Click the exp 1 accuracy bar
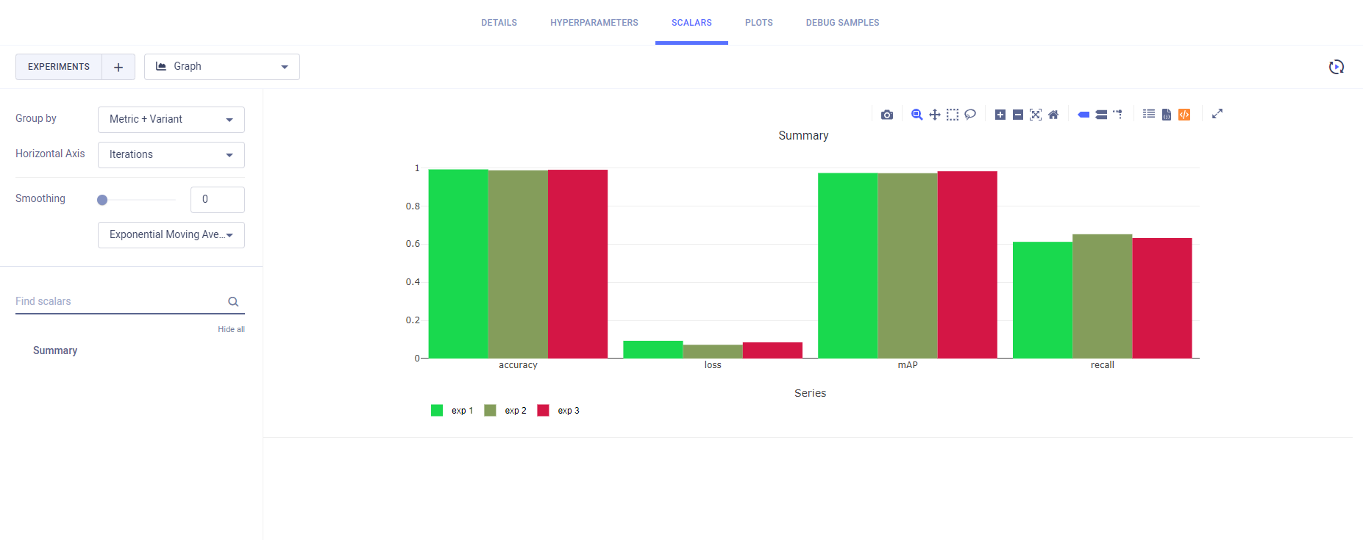Viewport: 1363px width, 540px height. [458, 264]
